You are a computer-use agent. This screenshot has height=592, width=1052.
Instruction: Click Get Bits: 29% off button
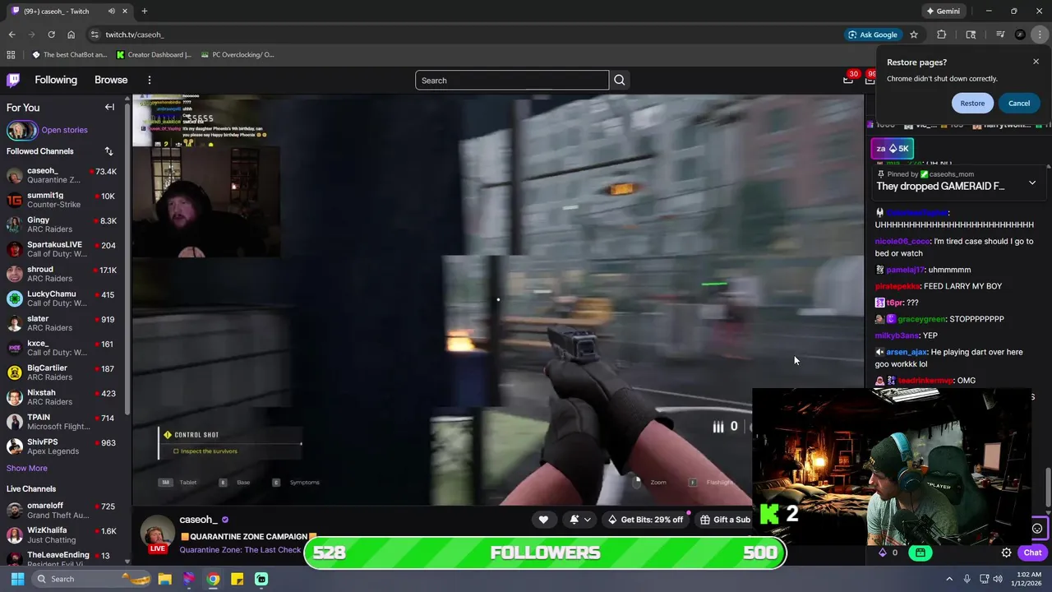[x=645, y=520]
